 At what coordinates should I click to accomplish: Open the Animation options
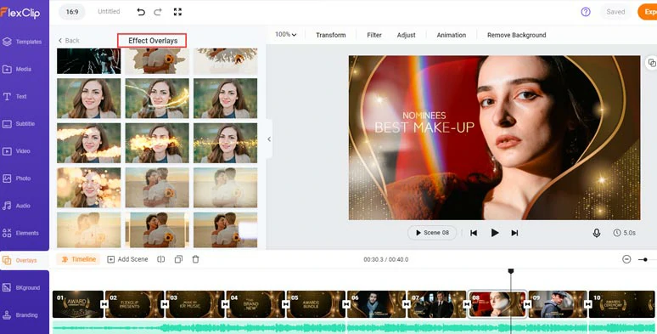pos(452,35)
